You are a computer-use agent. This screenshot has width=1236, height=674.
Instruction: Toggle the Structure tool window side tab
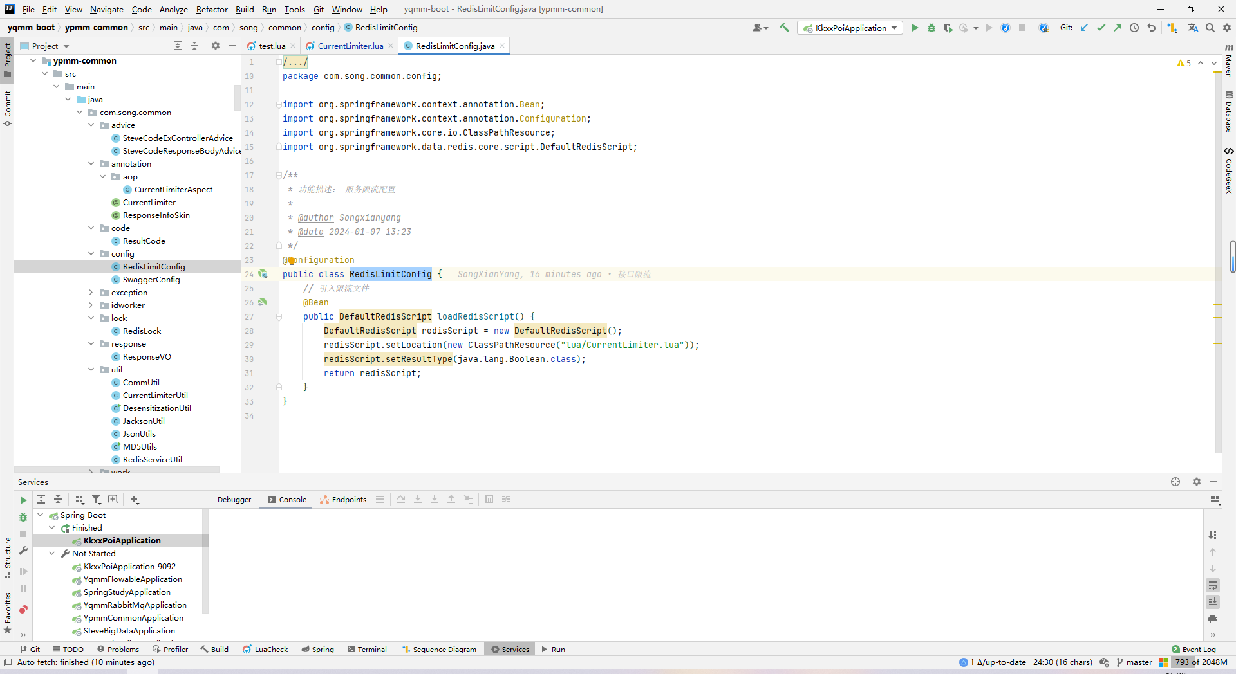7,557
